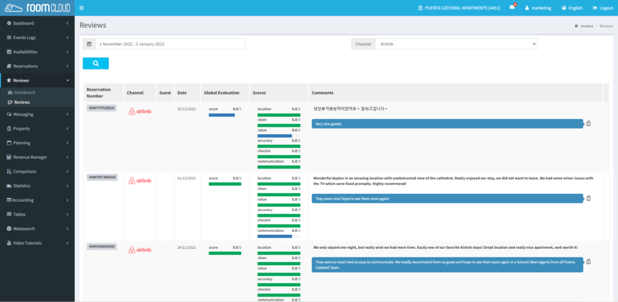
Task: Expand the Revenue Manager sidebar section
Action: coord(37,157)
